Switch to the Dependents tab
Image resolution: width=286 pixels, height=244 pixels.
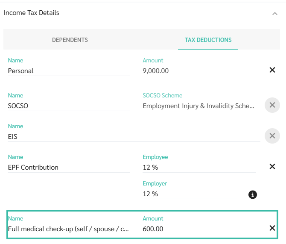point(70,40)
